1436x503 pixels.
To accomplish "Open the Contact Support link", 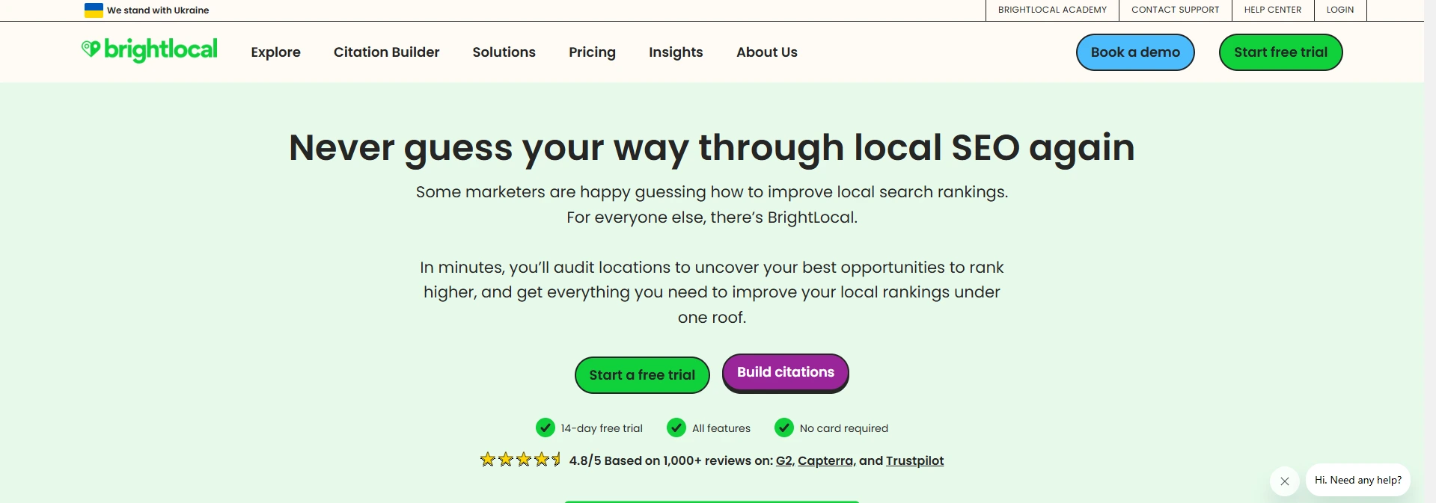I will [1176, 10].
